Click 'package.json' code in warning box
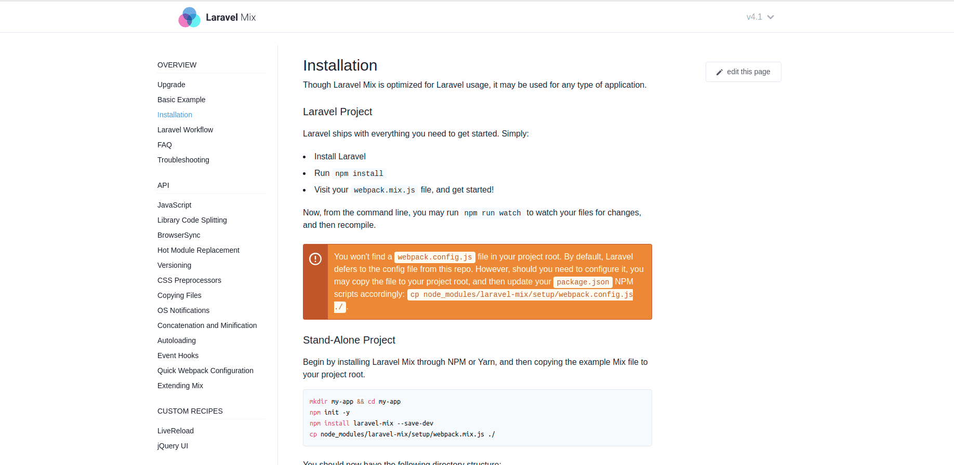954x465 pixels. [583, 282]
